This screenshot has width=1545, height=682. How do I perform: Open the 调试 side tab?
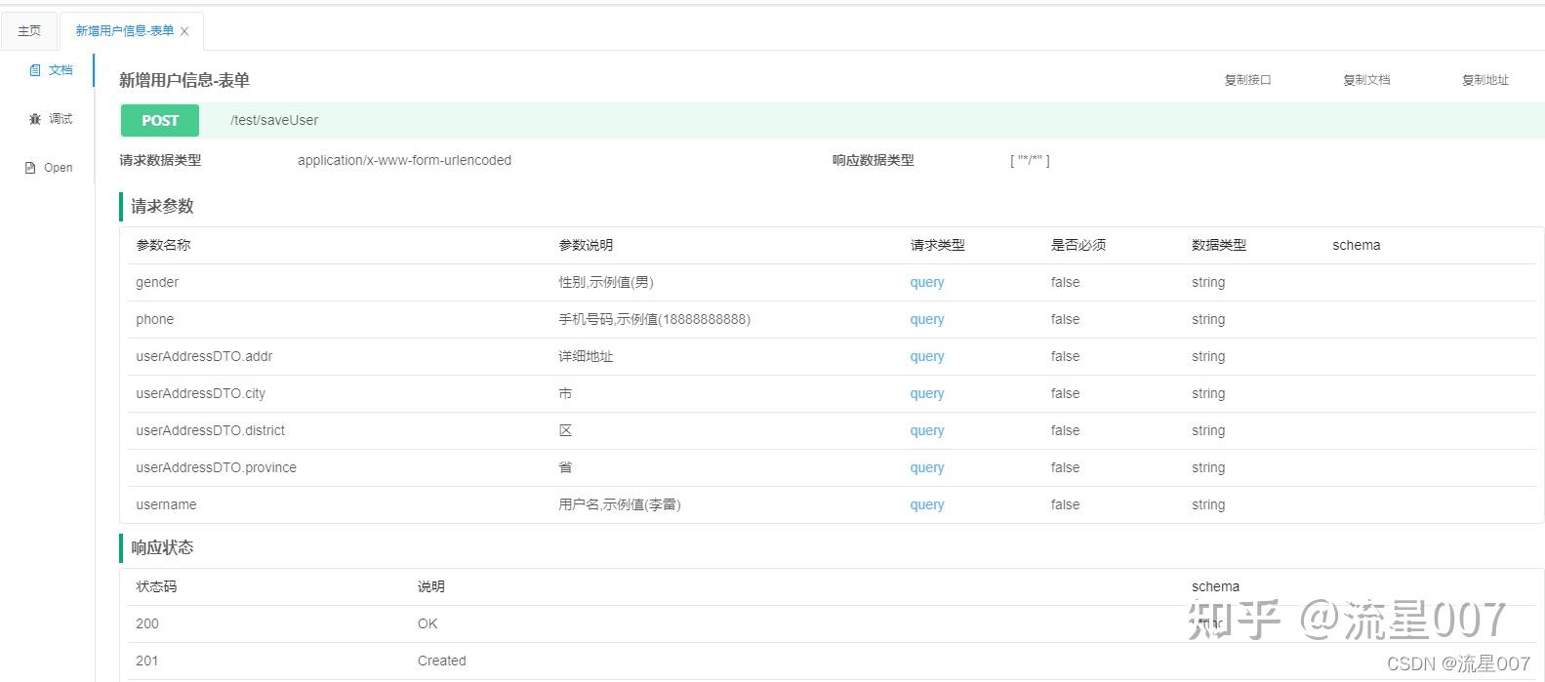(x=51, y=119)
